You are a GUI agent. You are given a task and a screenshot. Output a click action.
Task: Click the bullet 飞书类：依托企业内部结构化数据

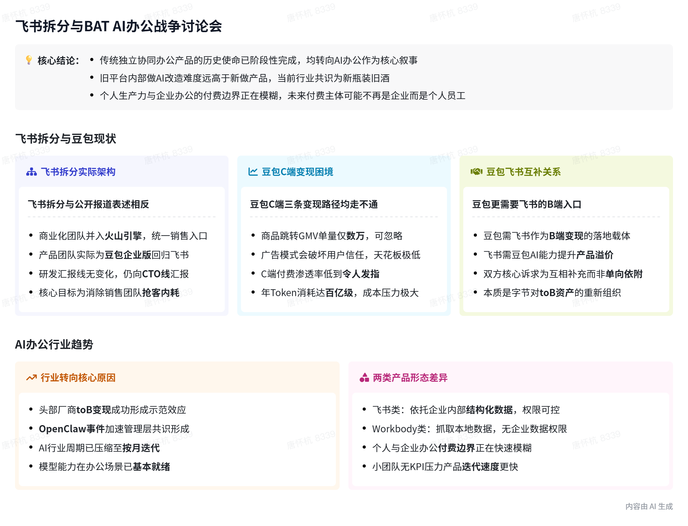click(466, 410)
